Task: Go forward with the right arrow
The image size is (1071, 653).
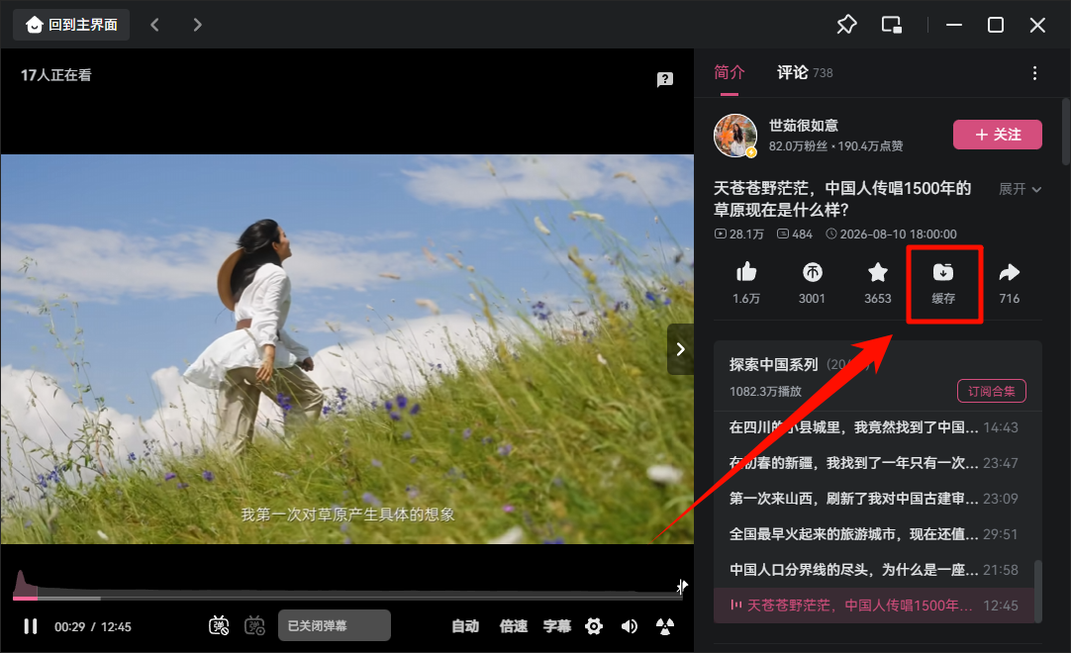Action: point(197,26)
